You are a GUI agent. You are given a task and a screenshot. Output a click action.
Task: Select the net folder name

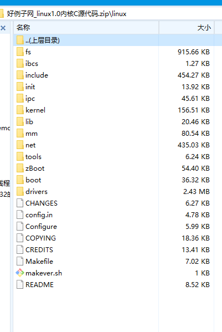coord(30,145)
